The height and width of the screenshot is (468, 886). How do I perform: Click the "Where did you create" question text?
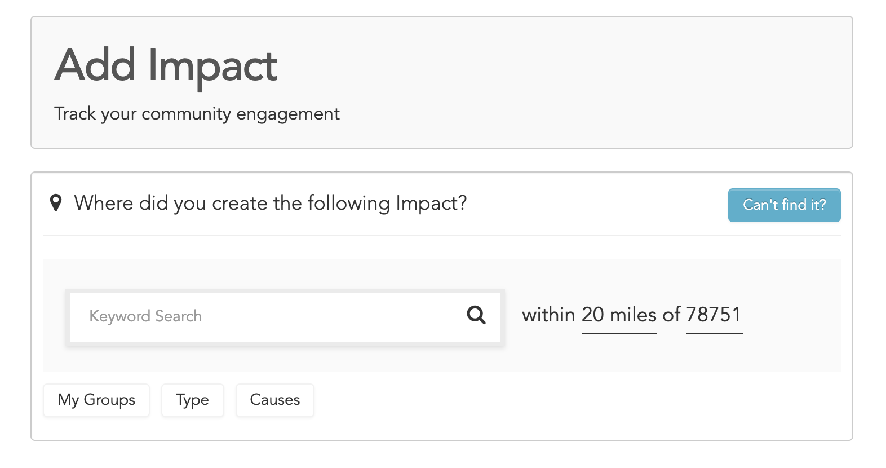(x=271, y=203)
